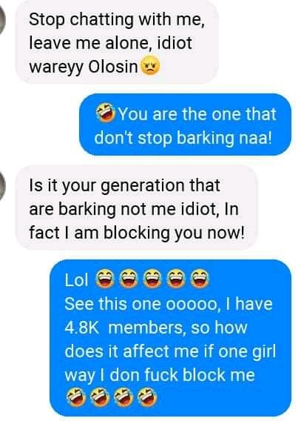304x421 pixels.
Task: Click the angry face emoji after Olosin
Action: pos(150,66)
